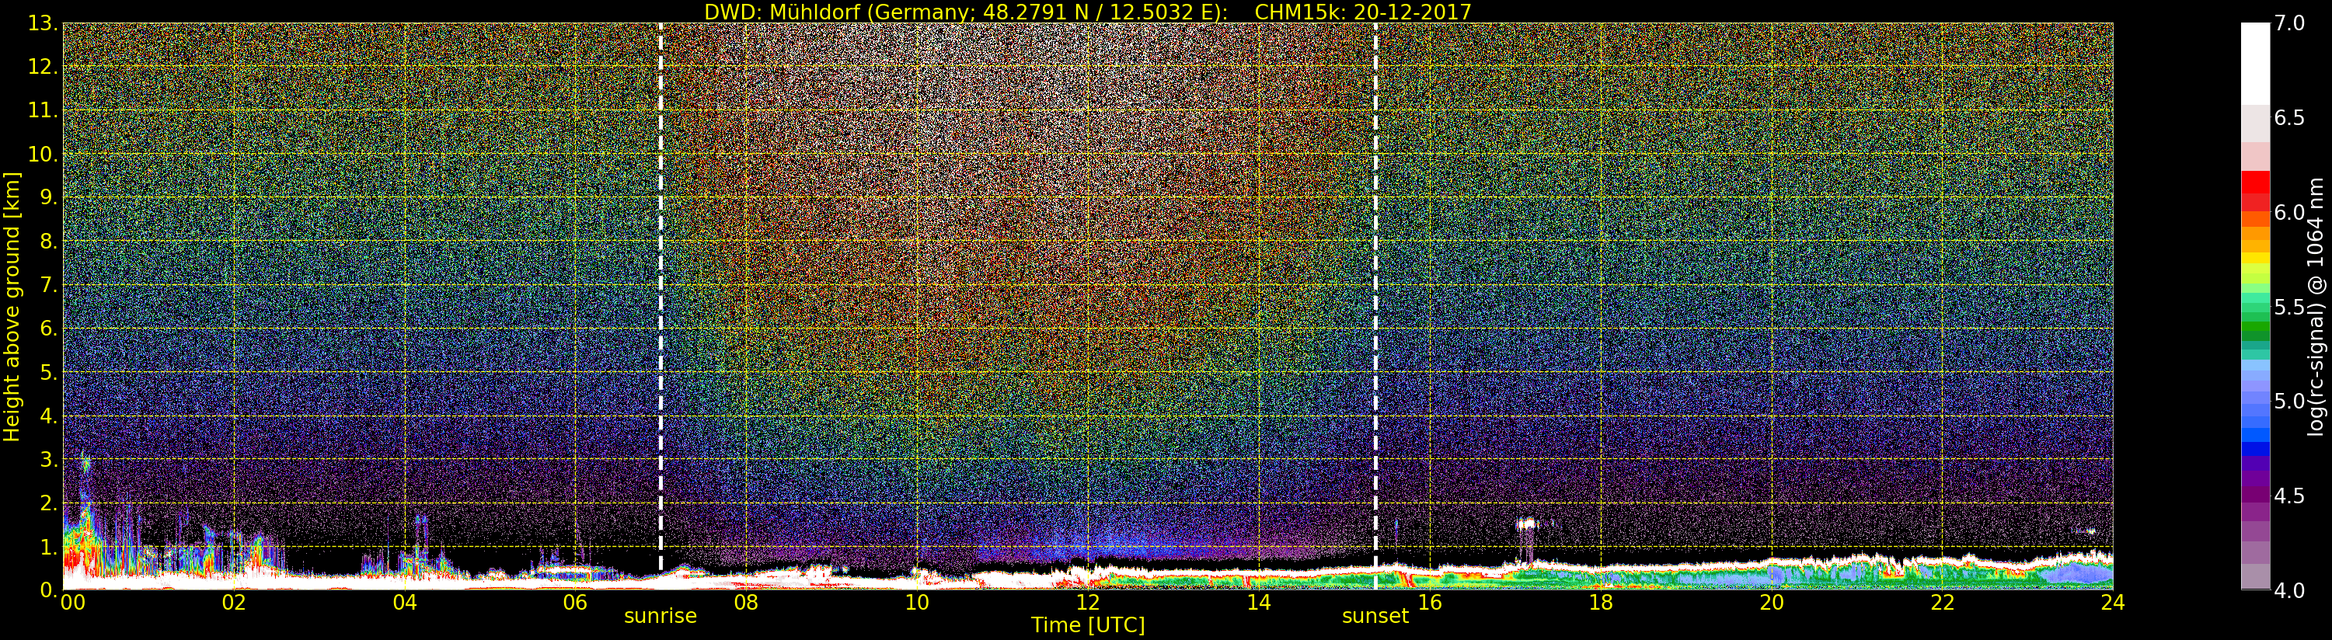Click the '4.' tick on the height axis
The height and width of the screenshot is (640, 2332).
coord(49,416)
